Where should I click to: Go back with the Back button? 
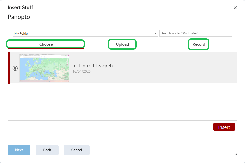pyautogui.click(x=47, y=150)
